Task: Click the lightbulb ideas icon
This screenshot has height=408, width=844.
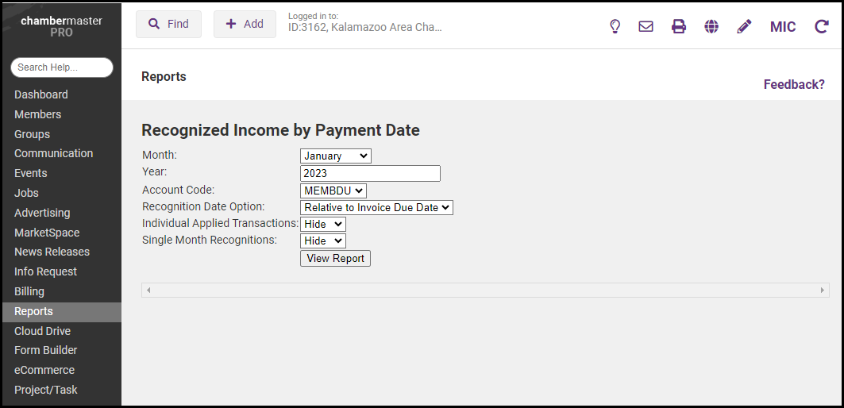Action: tap(615, 26)
